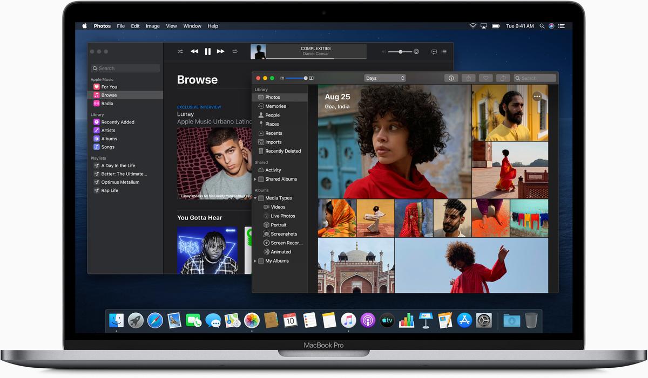Show lyrics using the speech bubble icon

point(434,52)
